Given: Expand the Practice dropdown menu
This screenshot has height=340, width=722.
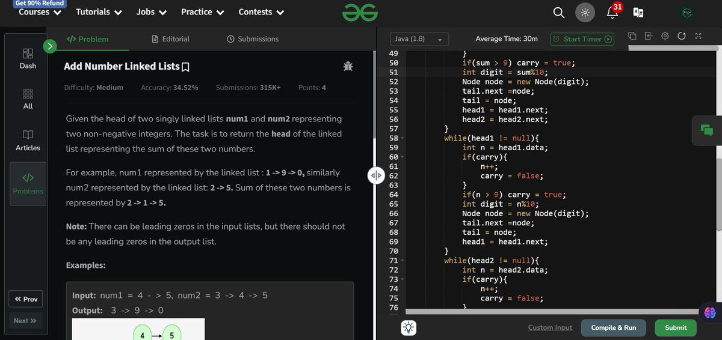Looking at the screenshot, I should point(203,12).
